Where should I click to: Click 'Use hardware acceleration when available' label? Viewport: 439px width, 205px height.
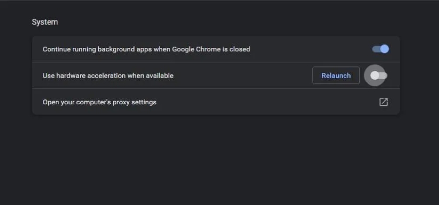(x=108, y=75)
